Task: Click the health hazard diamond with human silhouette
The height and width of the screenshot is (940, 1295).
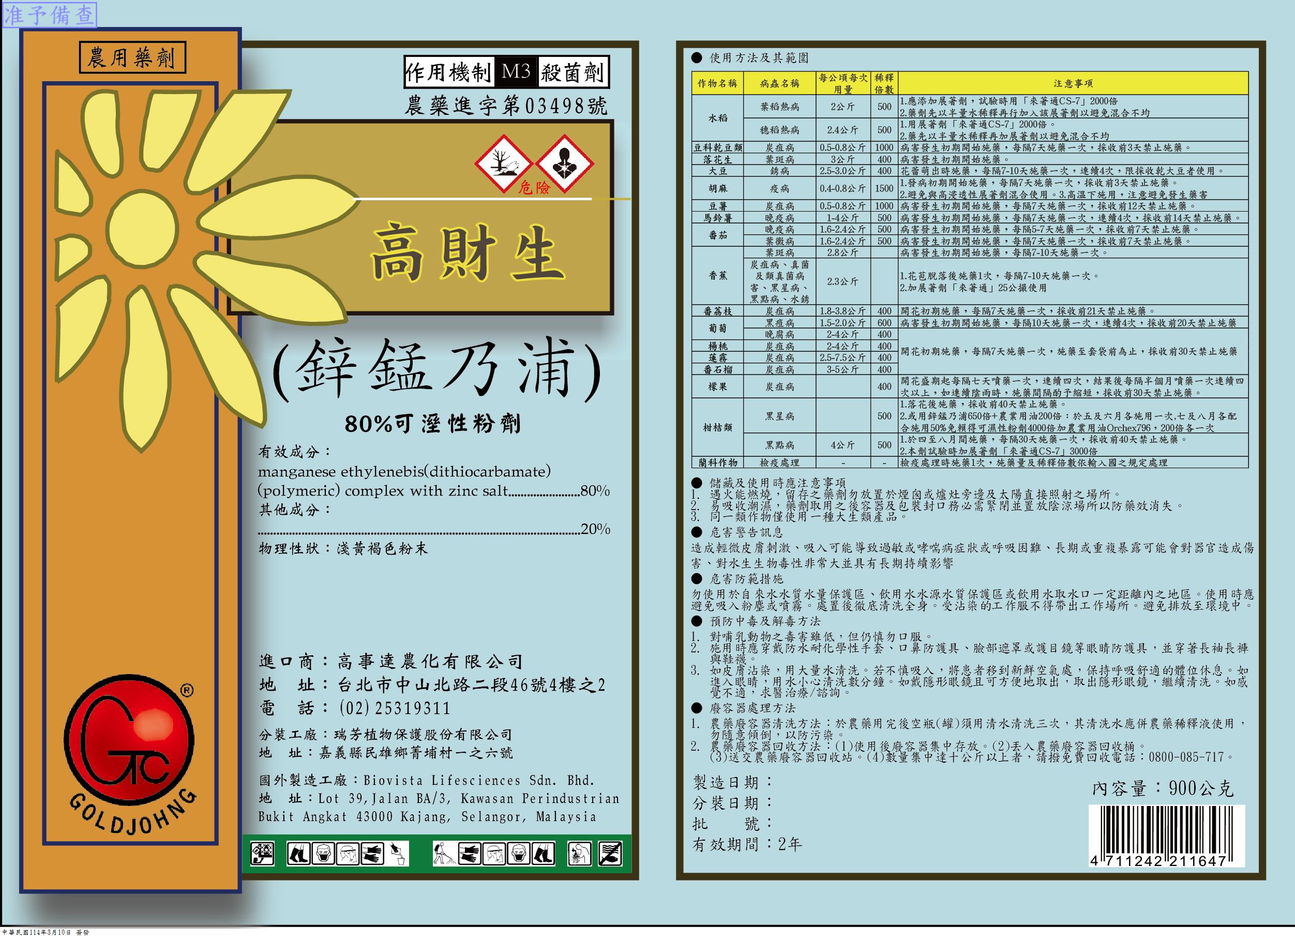Action: 565,164
